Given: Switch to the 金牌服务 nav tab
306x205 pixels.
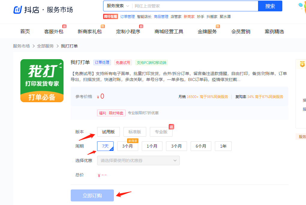Looking at the screenshot, I should click(207, 31).
